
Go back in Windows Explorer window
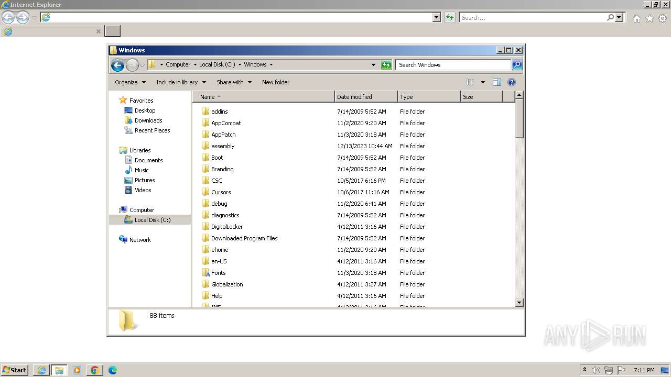117,65
